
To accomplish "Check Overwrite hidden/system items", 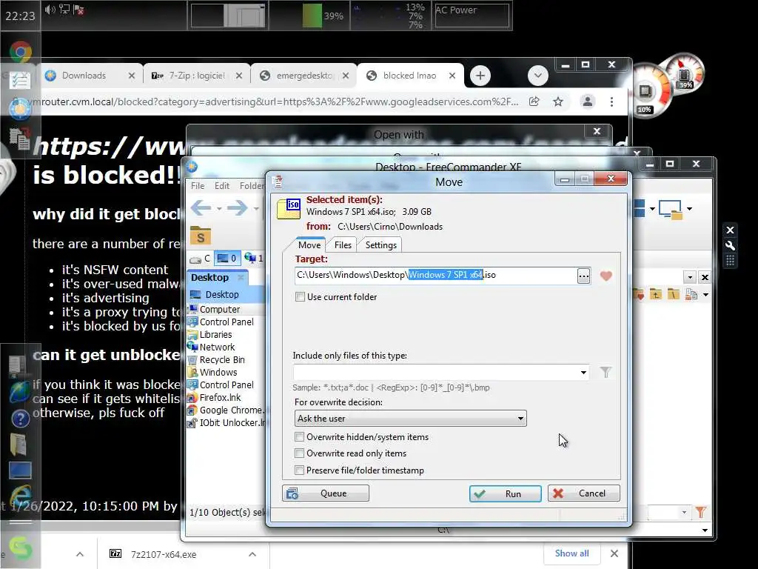I will coord(299,437).
